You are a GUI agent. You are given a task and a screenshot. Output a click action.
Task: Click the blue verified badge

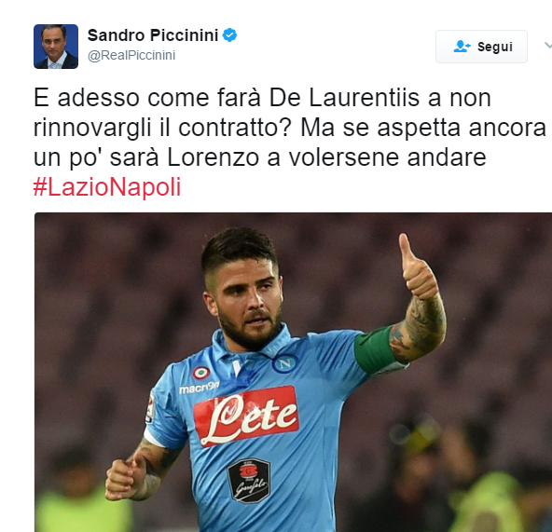[230, 35]
